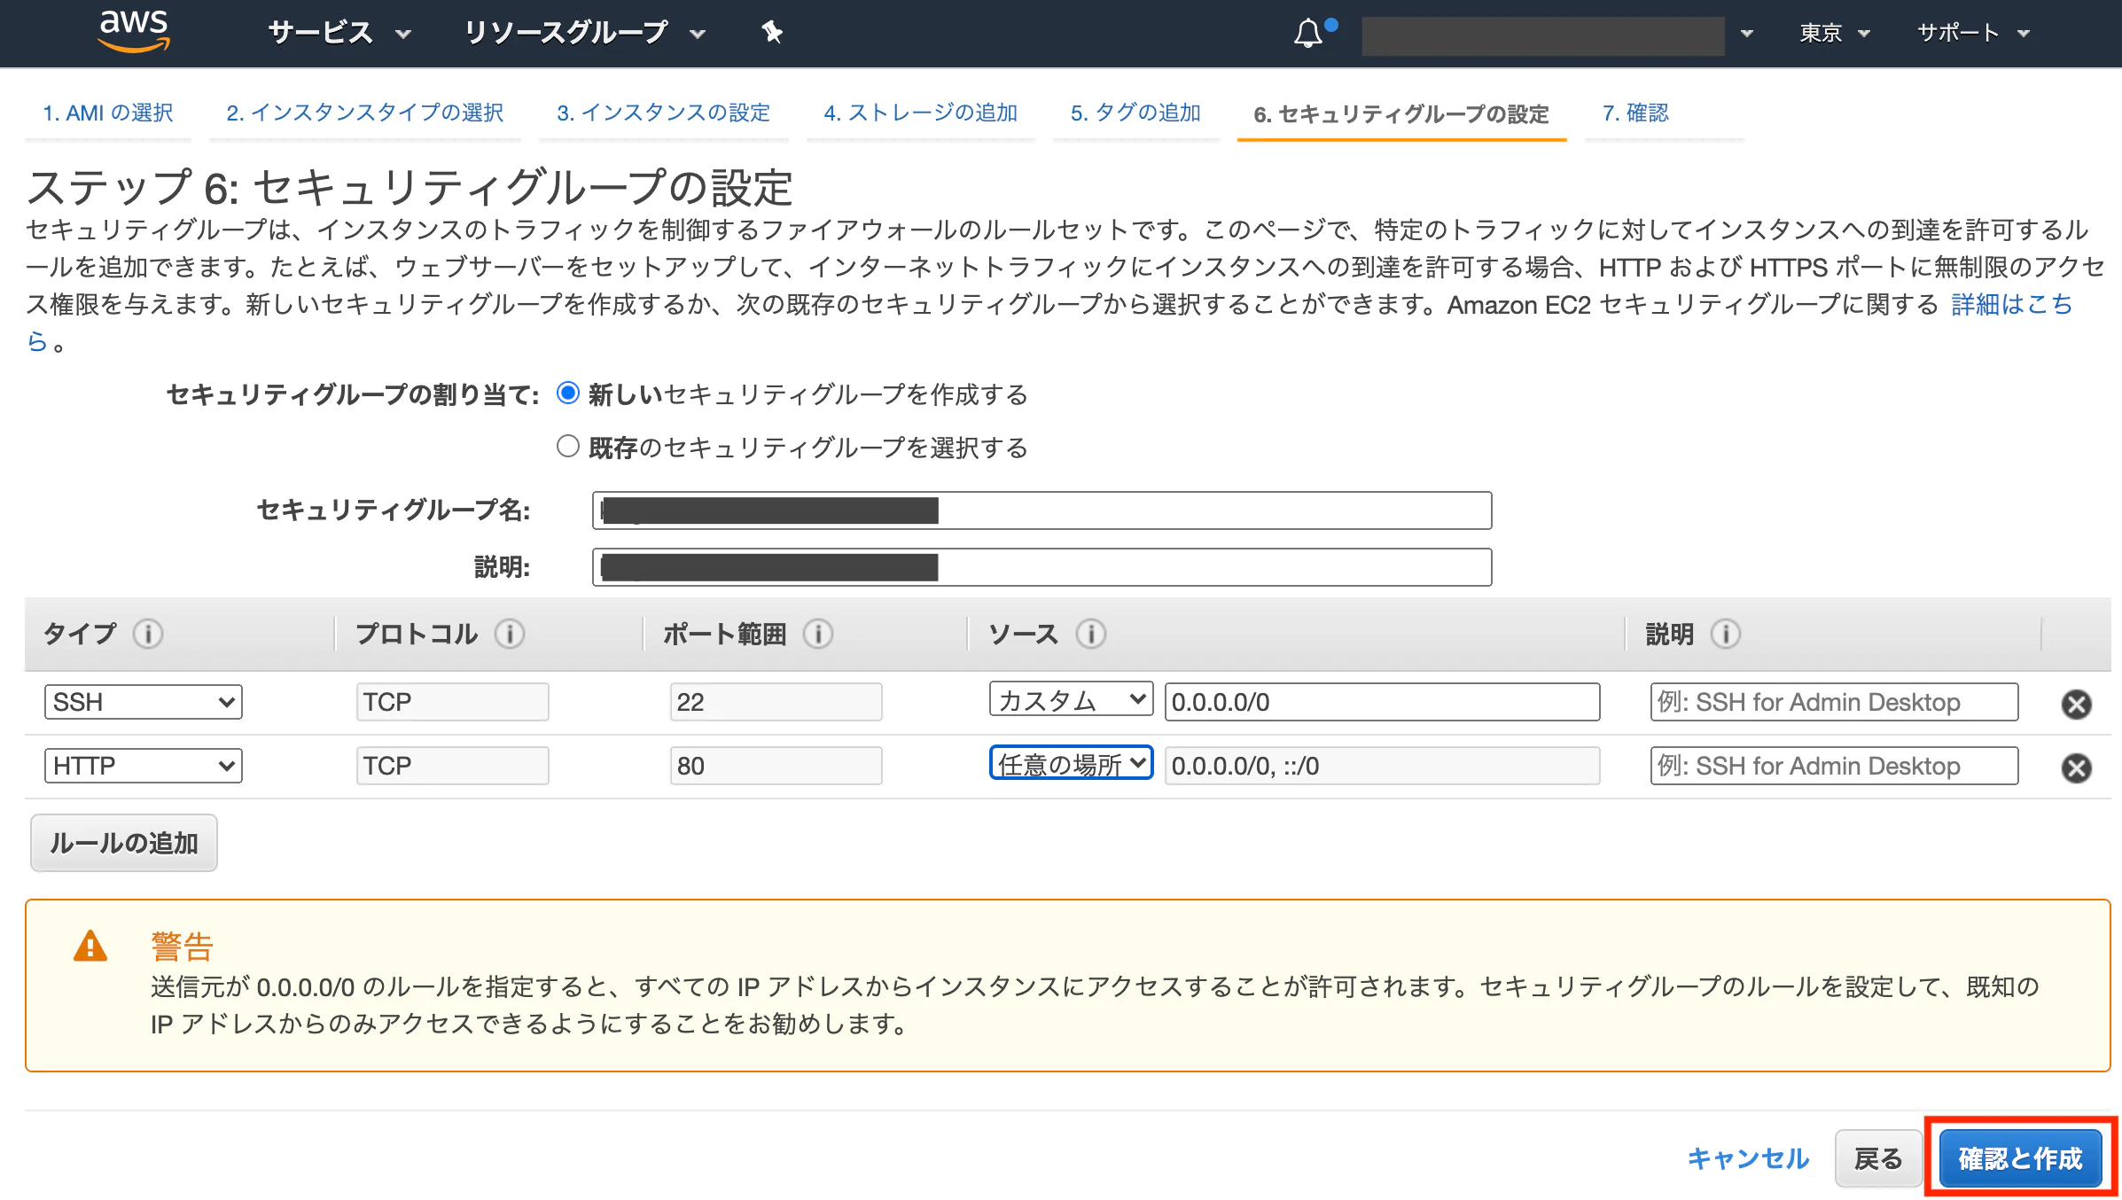Show info for ポート範囲 column
This screenshot has height=1200, width=2122.
(x=818, y=634)
